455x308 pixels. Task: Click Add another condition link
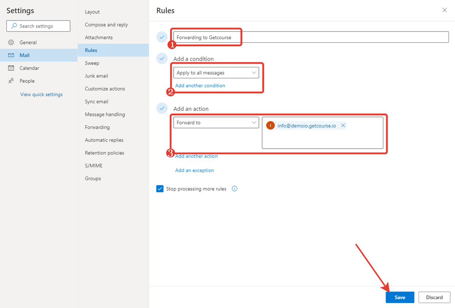point(200,86)
